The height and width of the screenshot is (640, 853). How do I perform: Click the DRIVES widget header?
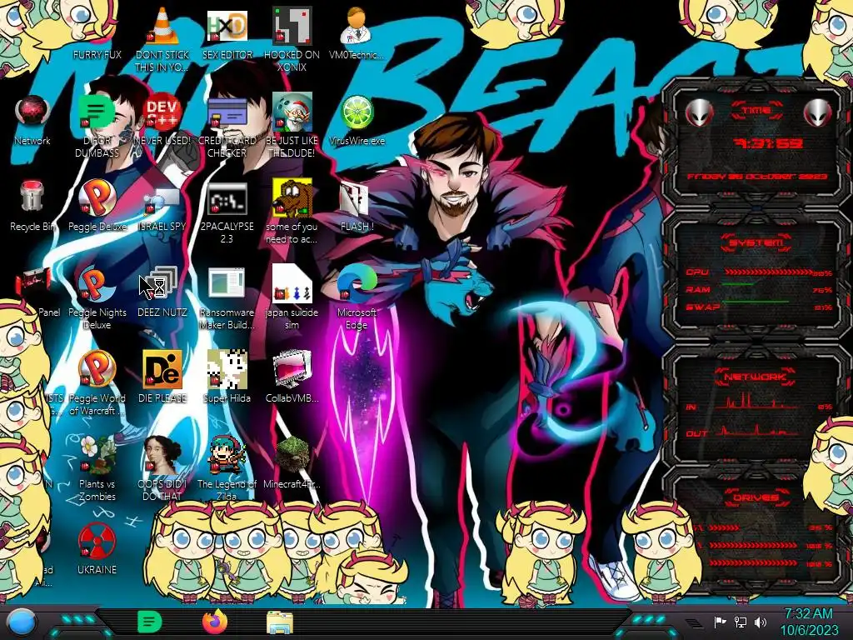[x=756, y=497]
